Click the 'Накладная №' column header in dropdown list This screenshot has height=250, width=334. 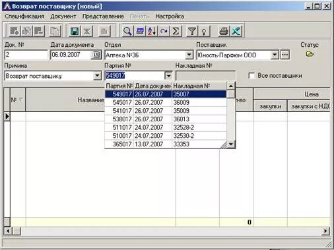[199, 86]
